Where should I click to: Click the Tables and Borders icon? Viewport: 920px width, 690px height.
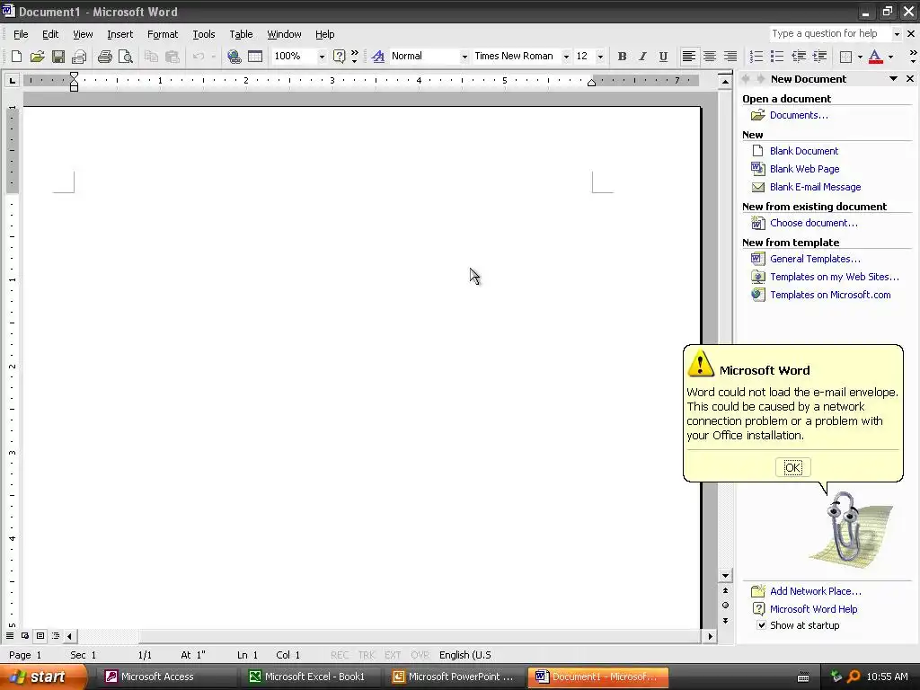click(x=255, y=57)
